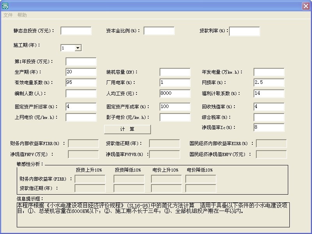Click the 第1年投资(万元) input field
This screenshot has width=312, height=234.
tap(81, 62)
